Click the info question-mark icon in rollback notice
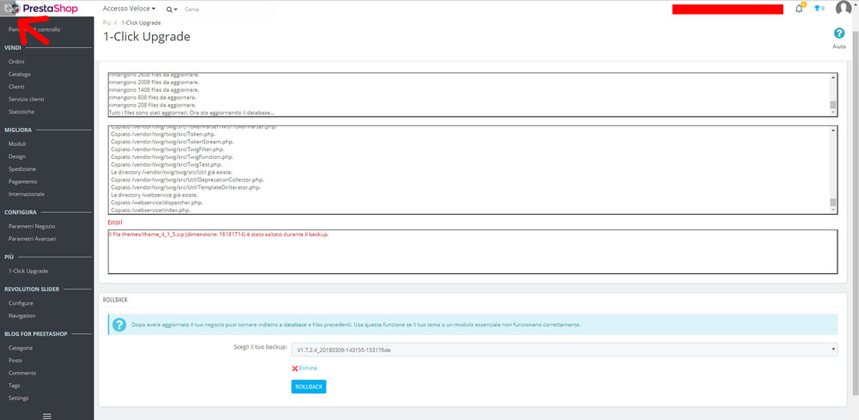The image size is (859, 420). point(119,325)
